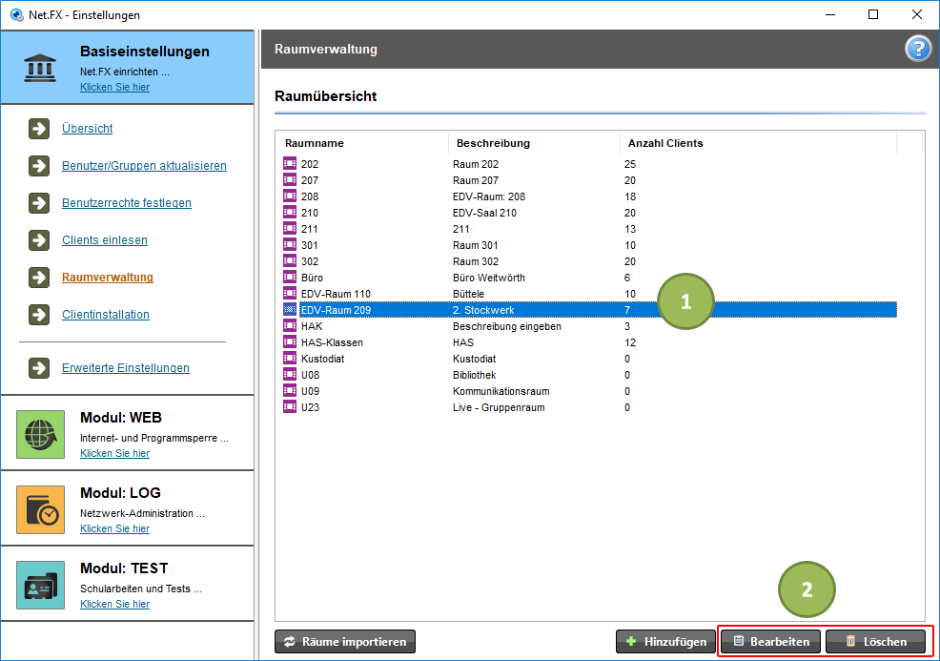Click the client count '12' for HAS-Klassen

point(630,342)
